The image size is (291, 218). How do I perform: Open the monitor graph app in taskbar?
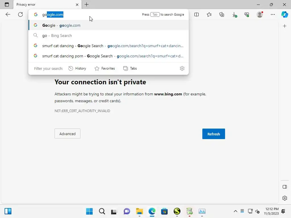[202, 211]
